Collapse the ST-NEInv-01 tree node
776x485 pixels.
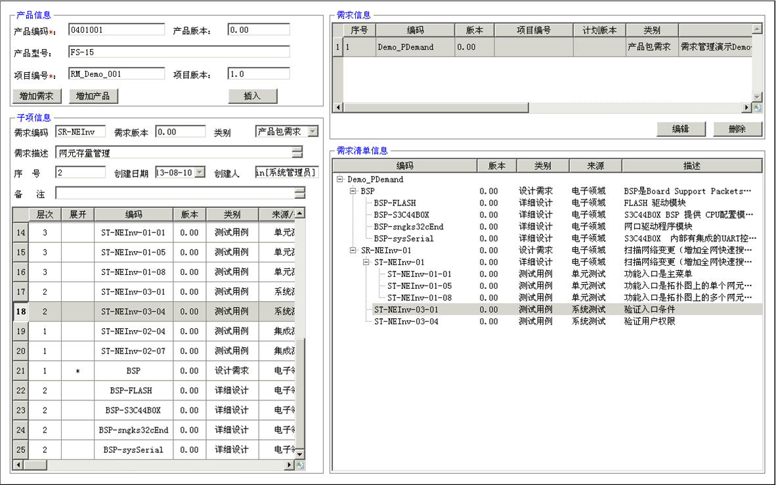click(366, 262)
